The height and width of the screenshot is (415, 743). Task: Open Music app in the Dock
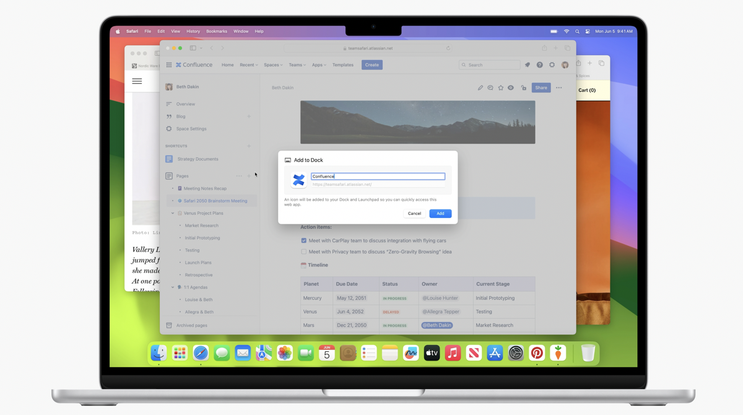point(453,353)
